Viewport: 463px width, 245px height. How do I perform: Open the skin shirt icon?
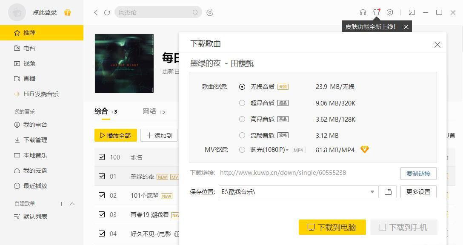point(377,12)
